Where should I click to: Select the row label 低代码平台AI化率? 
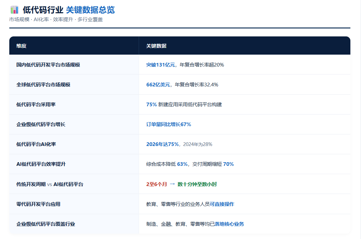pos(36,144)
